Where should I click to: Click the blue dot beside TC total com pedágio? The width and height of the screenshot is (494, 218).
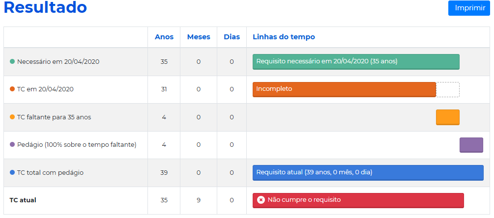click(x=12, y=173)
